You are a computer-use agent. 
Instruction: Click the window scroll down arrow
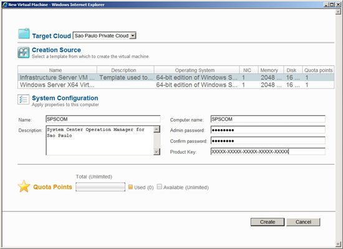click(x=338, y=244)
